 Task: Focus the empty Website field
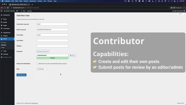pyautogui.click(x=52, y=46)
